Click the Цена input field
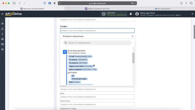The image size is (195, 110). click(97, 97)
